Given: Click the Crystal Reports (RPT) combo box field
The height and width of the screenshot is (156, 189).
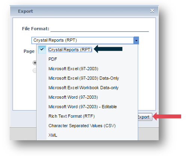Looking at the screenshot, I should tap(82, 40).
